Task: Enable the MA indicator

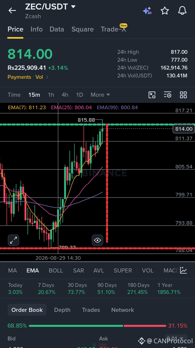Action: coord(12,271)
